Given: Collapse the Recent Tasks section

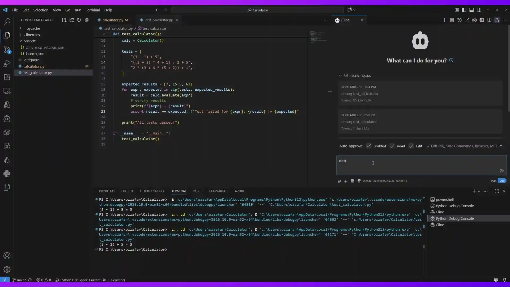Looking at the screenshot, I should pos(340,76).
